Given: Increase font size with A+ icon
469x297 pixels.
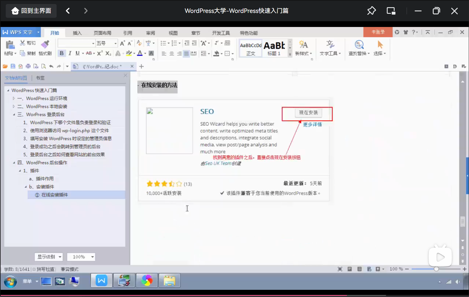Looking at the screenshot, I should click(x=122, y=43).
